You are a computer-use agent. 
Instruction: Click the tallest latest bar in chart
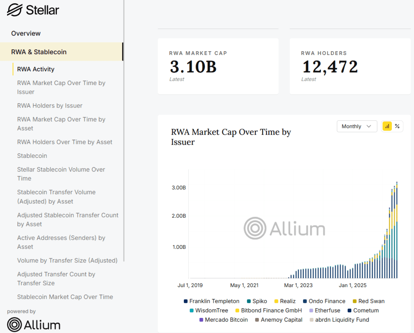point(397,230)
